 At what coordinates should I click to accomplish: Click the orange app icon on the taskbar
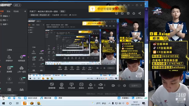pyautogui.click(x=25, y=103)
